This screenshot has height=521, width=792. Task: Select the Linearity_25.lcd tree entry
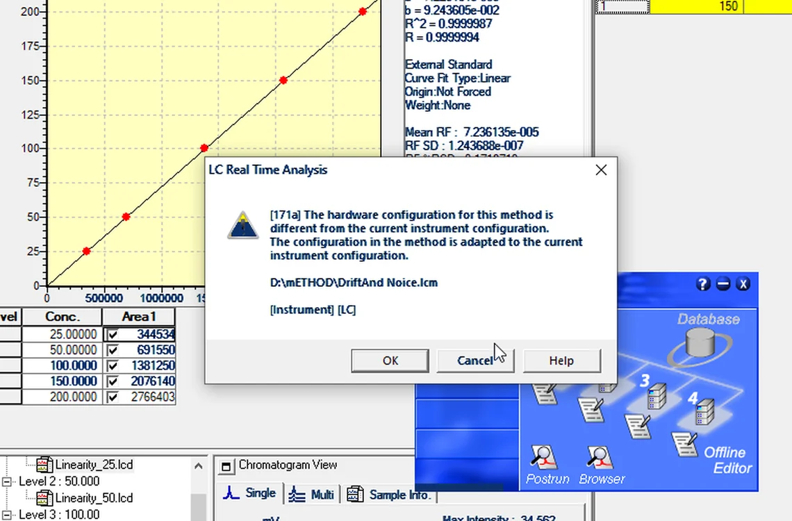pyautogui.click(x=94, y=465)
